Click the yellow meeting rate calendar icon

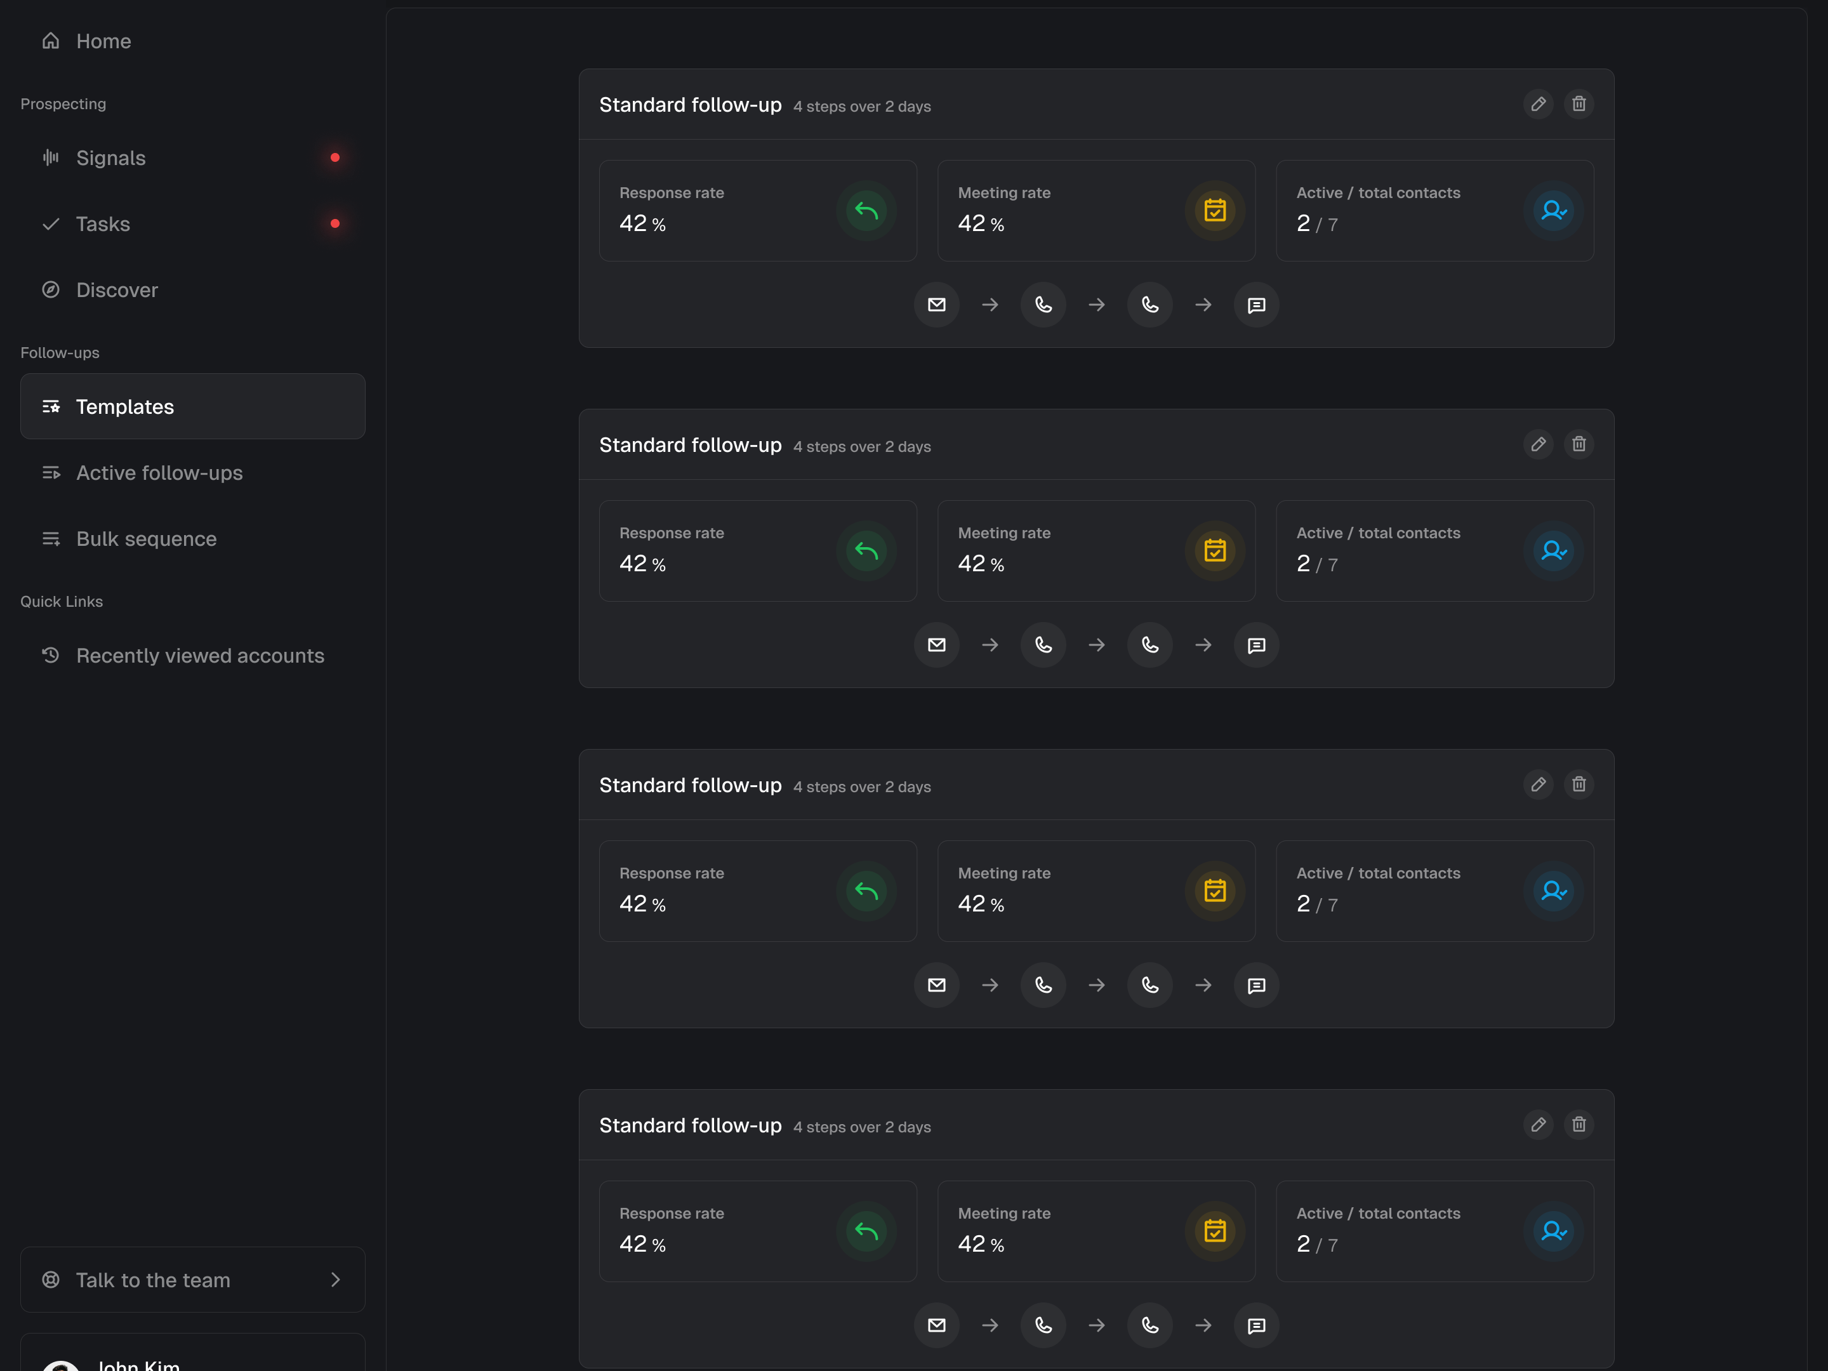(1214, 211)
